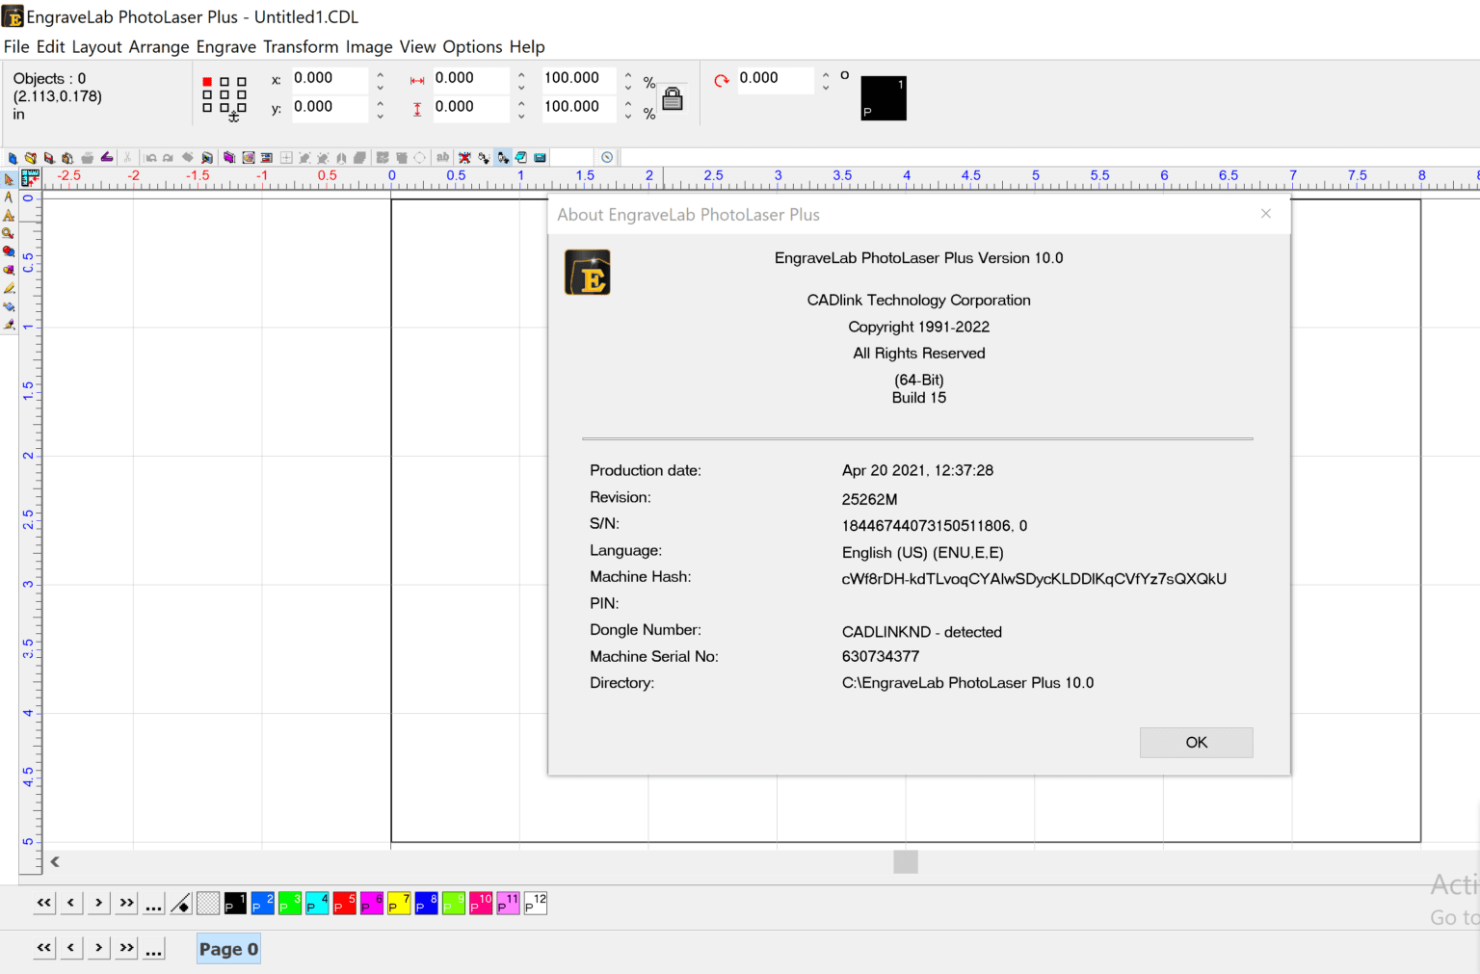Click the scissors Cut icon
Screen dimensions: 1480x974
(127, 158)
